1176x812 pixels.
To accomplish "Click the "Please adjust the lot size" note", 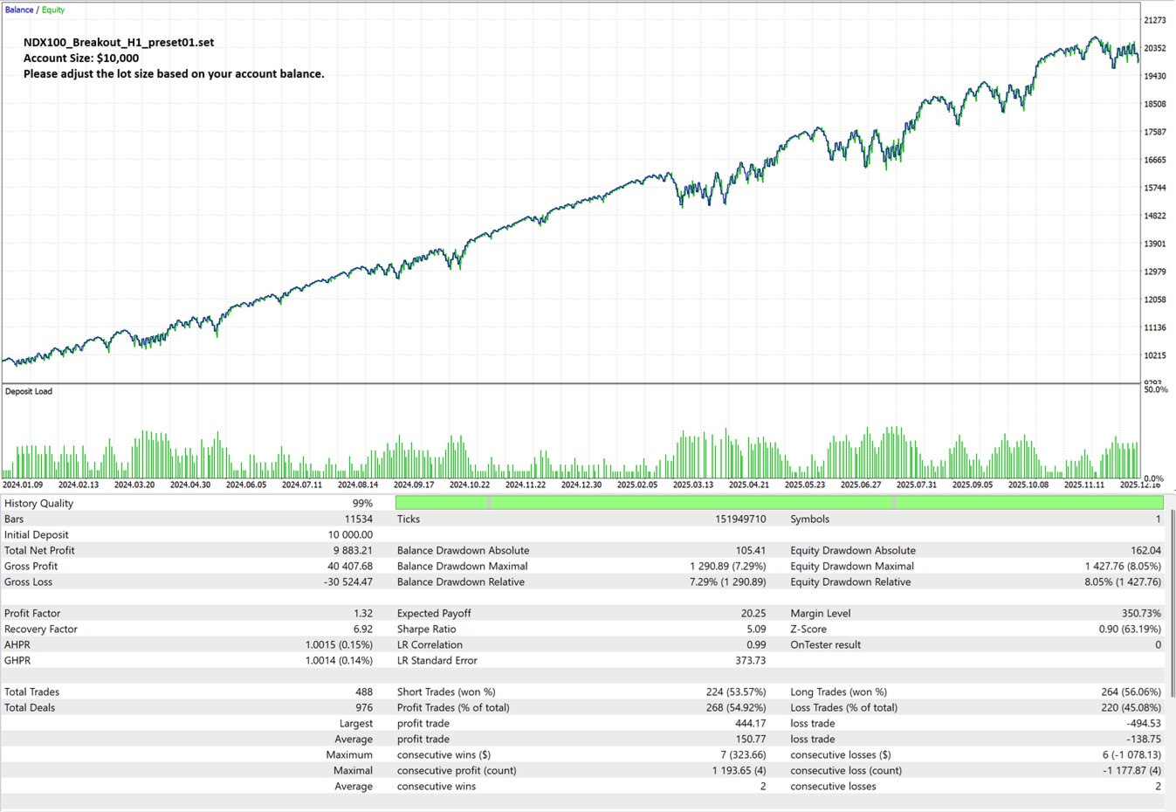I will (174, 73).
